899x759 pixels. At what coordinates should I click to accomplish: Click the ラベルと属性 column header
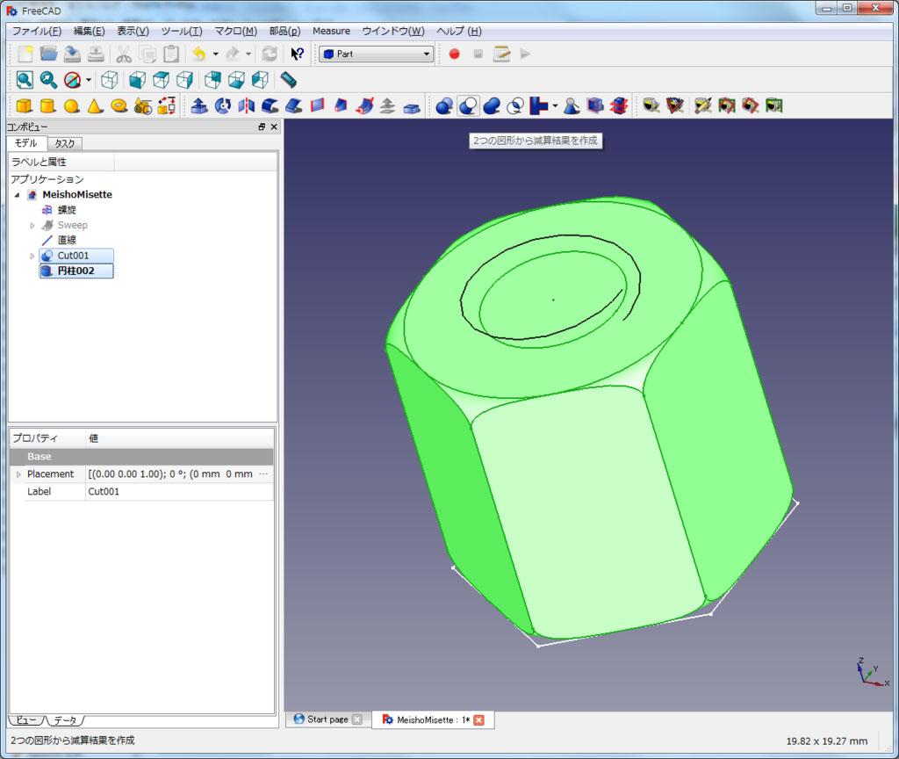point(61,162)
